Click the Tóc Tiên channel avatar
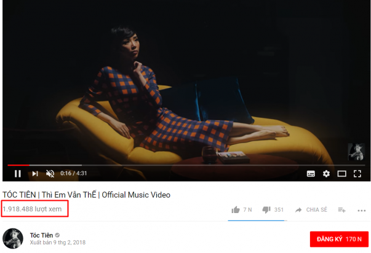This screenshot has width=371, height=253. coord(13,238)
